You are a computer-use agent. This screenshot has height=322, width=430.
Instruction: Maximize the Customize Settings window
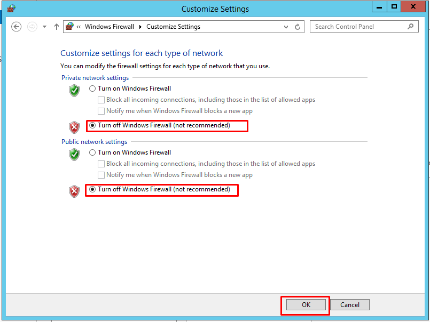(394, 7)
